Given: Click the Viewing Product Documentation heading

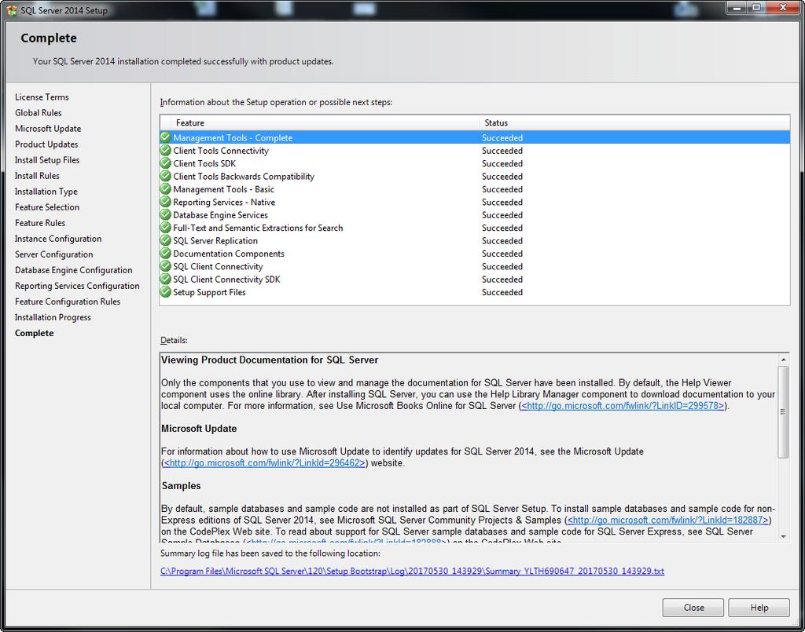Looking at the screenshot, I should point(270,360).
